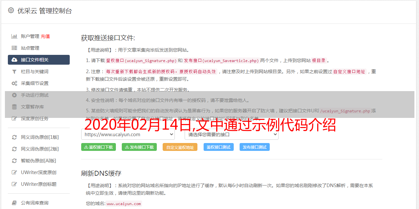
Task: Click the blue 鉴权接口测试 button
Action: click(219, 147)
